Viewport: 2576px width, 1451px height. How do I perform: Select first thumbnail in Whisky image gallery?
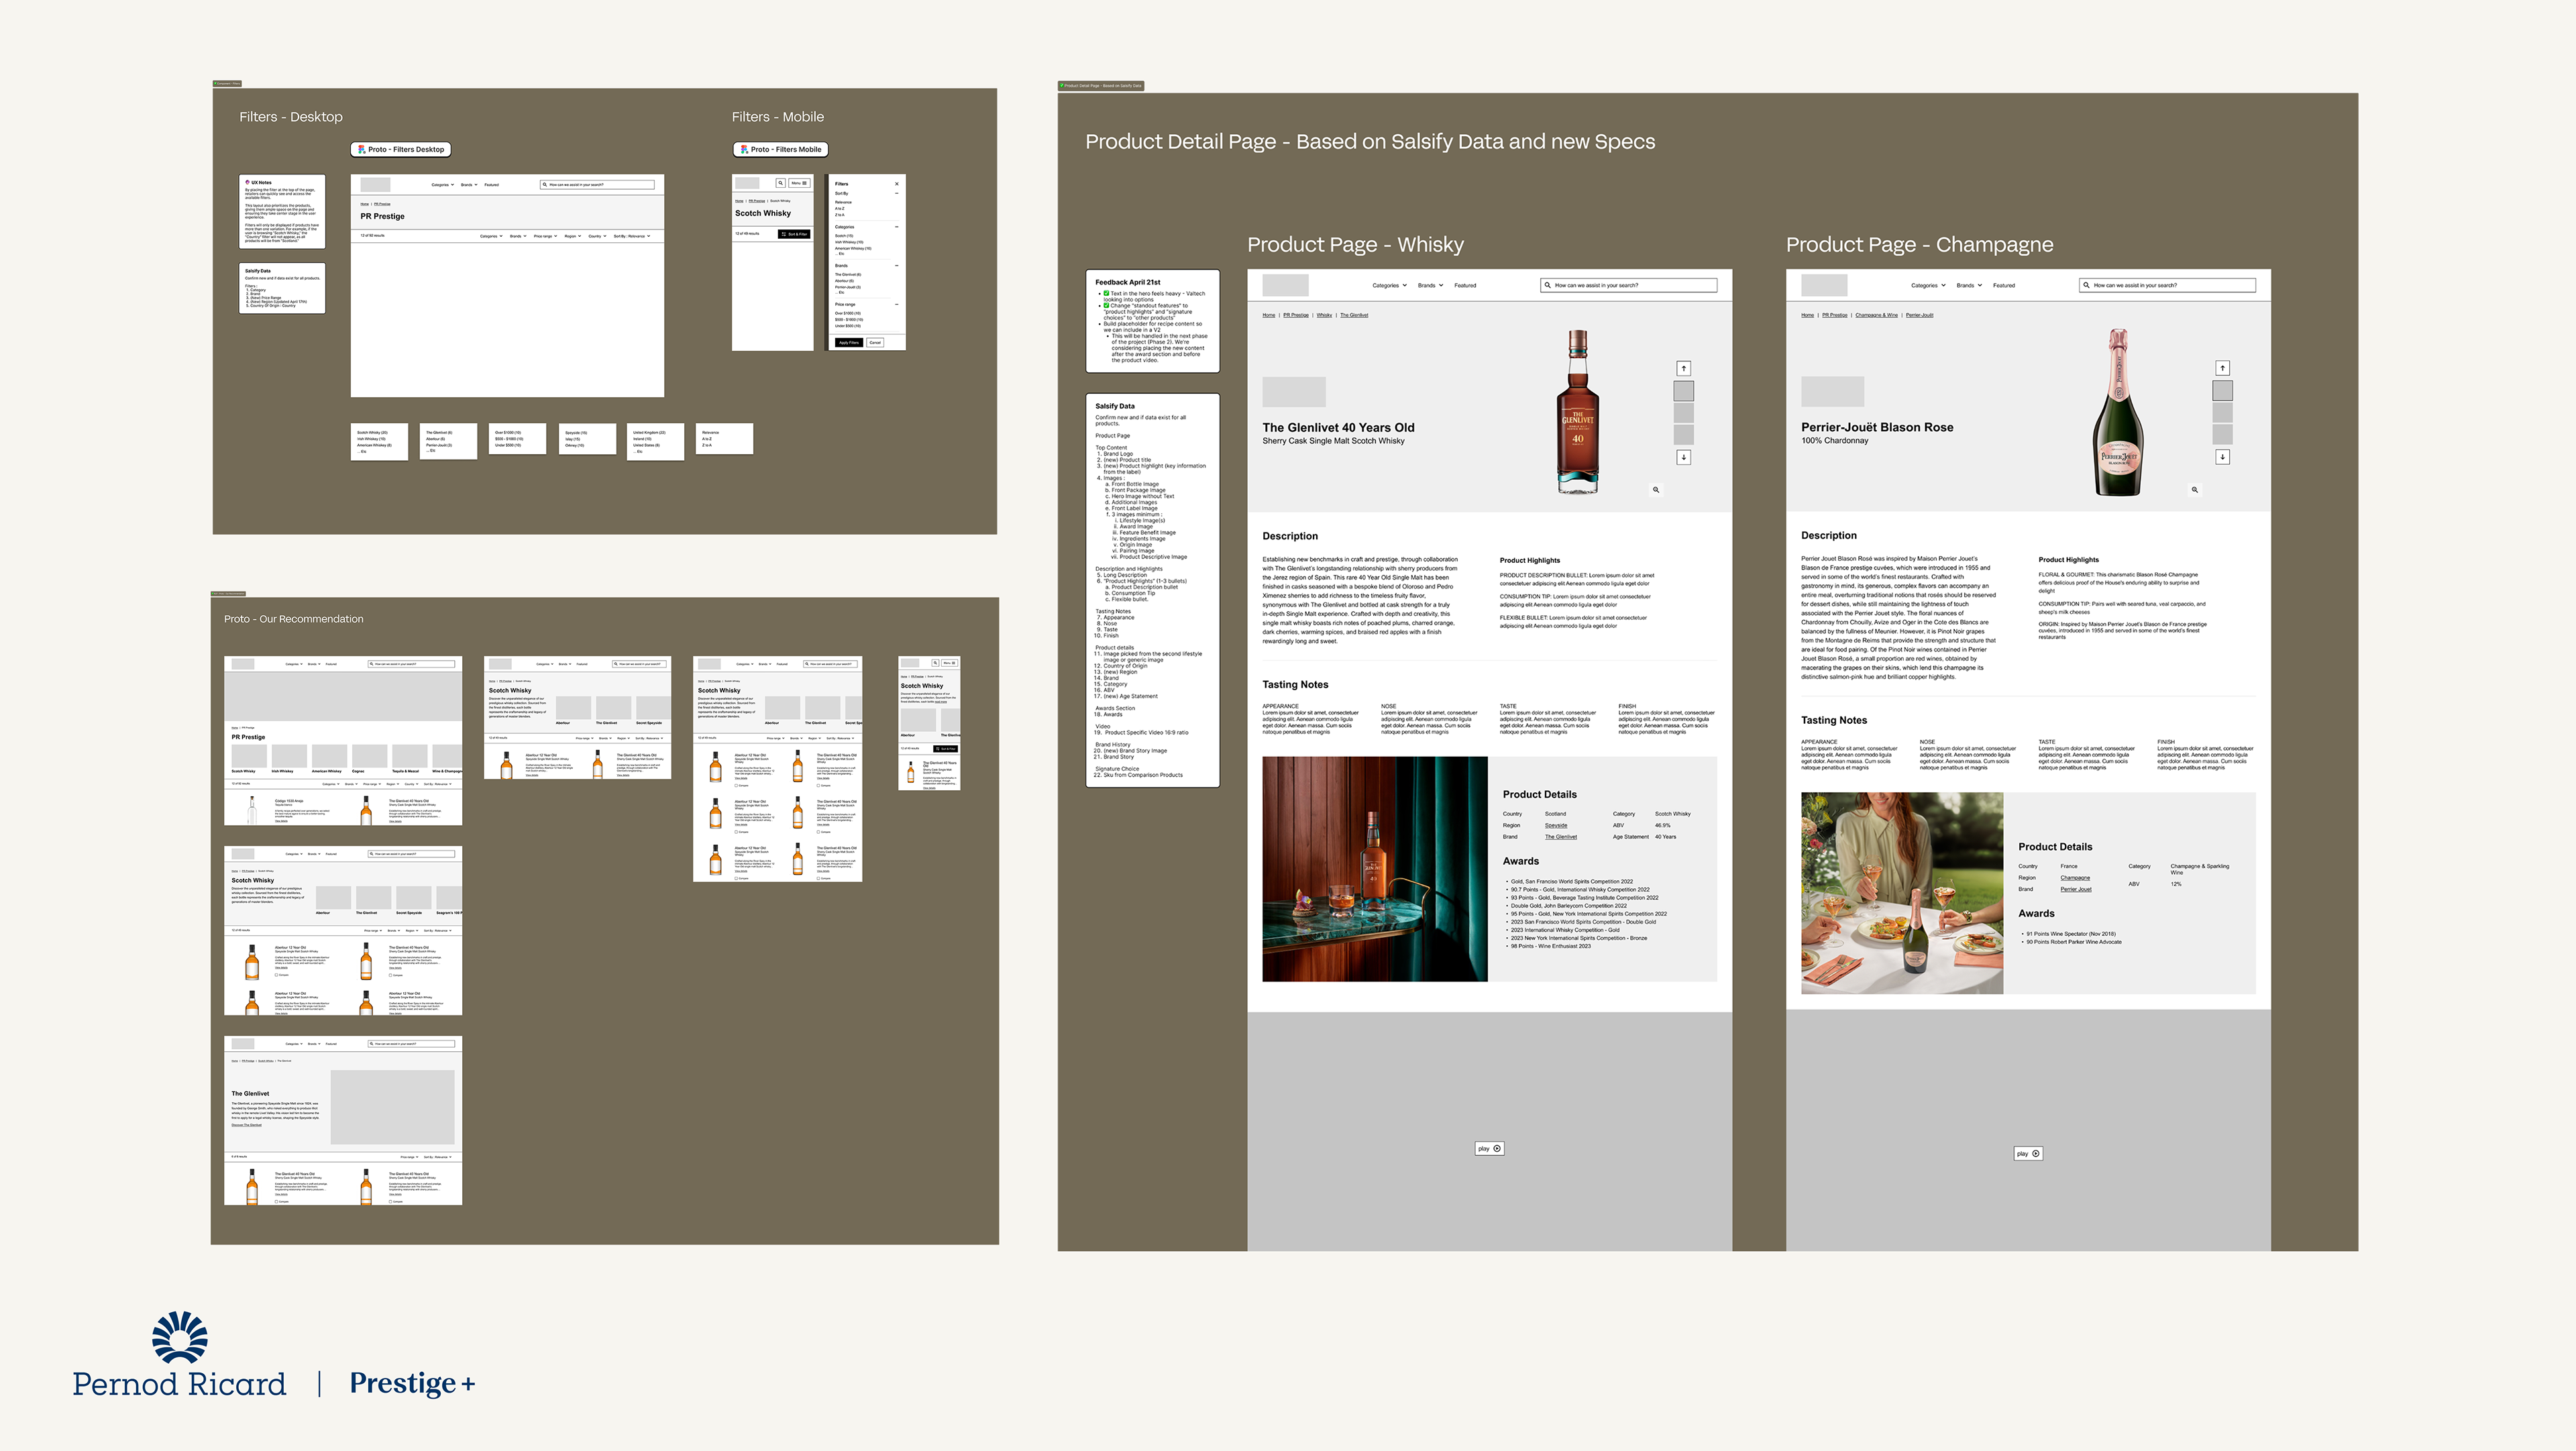1684,391
